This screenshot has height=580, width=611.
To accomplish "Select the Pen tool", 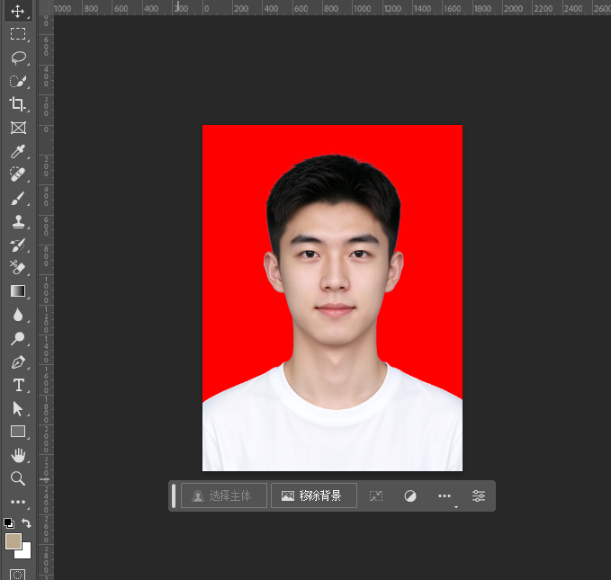I will pyautogui.click(x=18, y=361).
